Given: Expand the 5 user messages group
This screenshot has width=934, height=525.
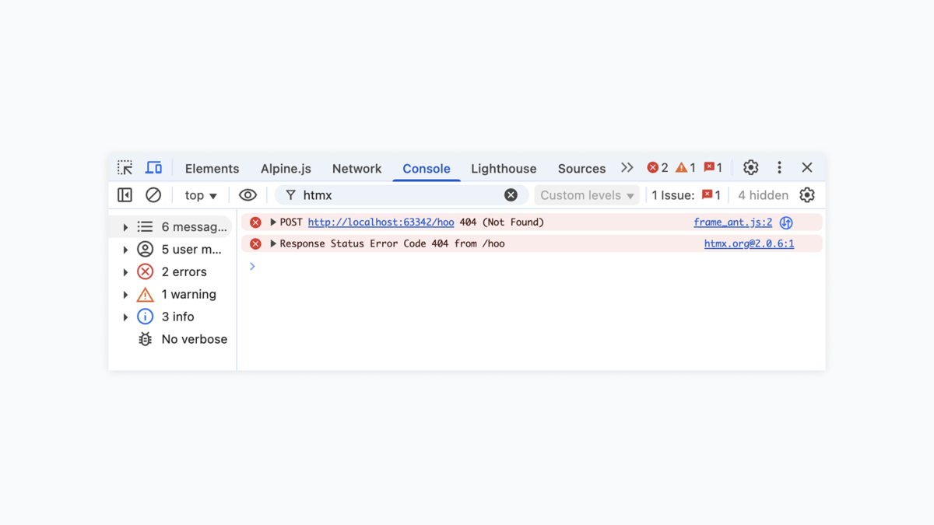Looking at the screenshot, I should 125,250.
